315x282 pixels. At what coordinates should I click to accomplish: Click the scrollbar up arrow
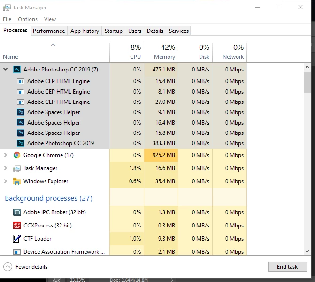[307, 67]
